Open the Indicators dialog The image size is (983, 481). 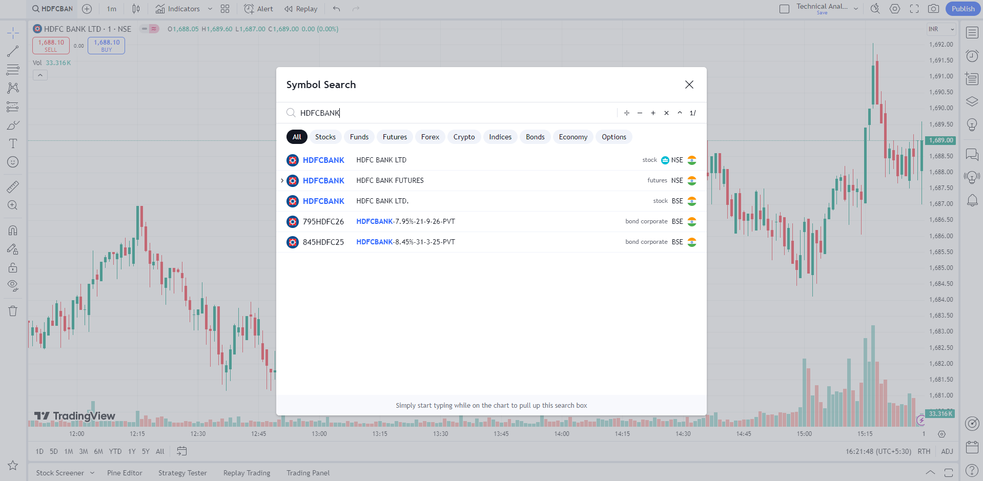(x=178, y=9)
